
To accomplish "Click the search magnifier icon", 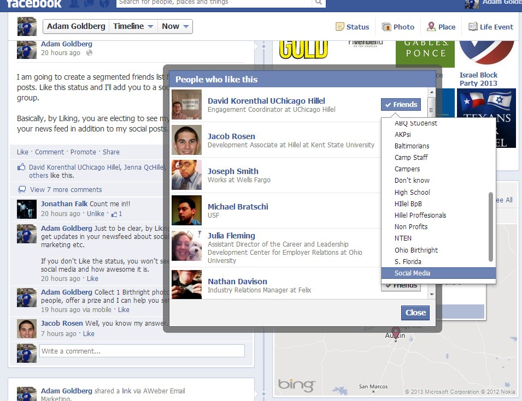I will point(319,2).
